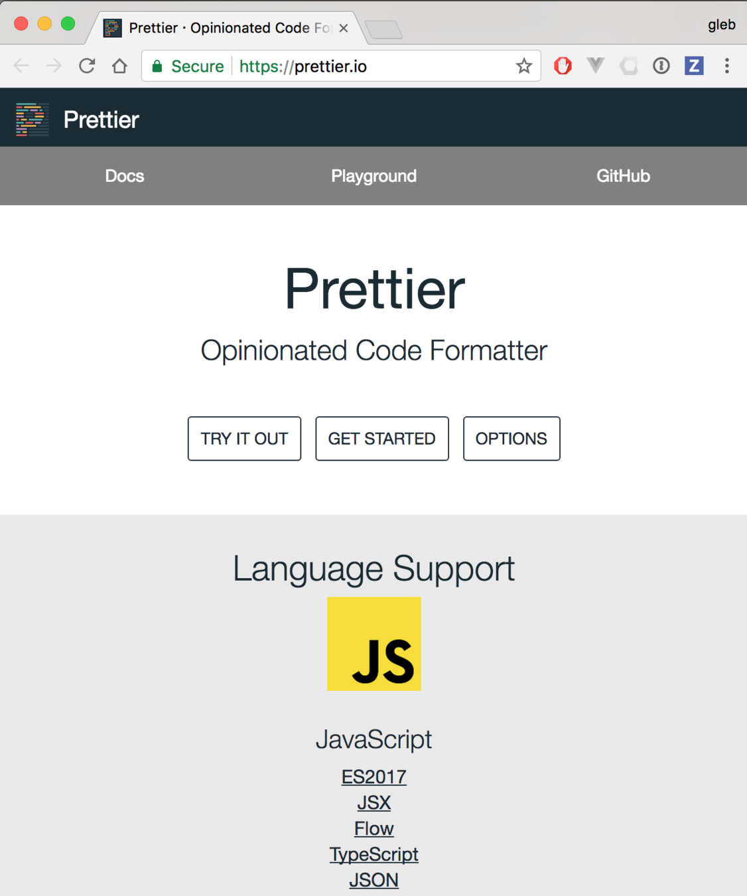Open the gray hexagon extension icon
This screenshot has width=747, height=896.
tap(628, 66)
